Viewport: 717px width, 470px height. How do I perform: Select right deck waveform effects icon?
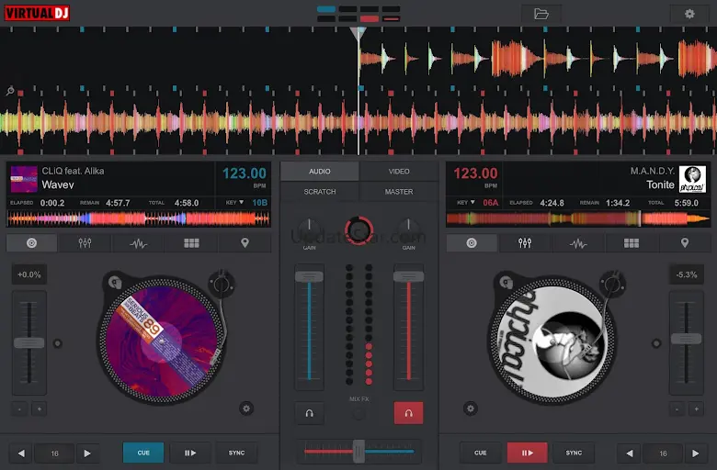coord(578,243)
